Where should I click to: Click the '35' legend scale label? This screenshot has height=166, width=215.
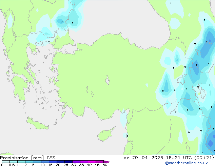81,165
